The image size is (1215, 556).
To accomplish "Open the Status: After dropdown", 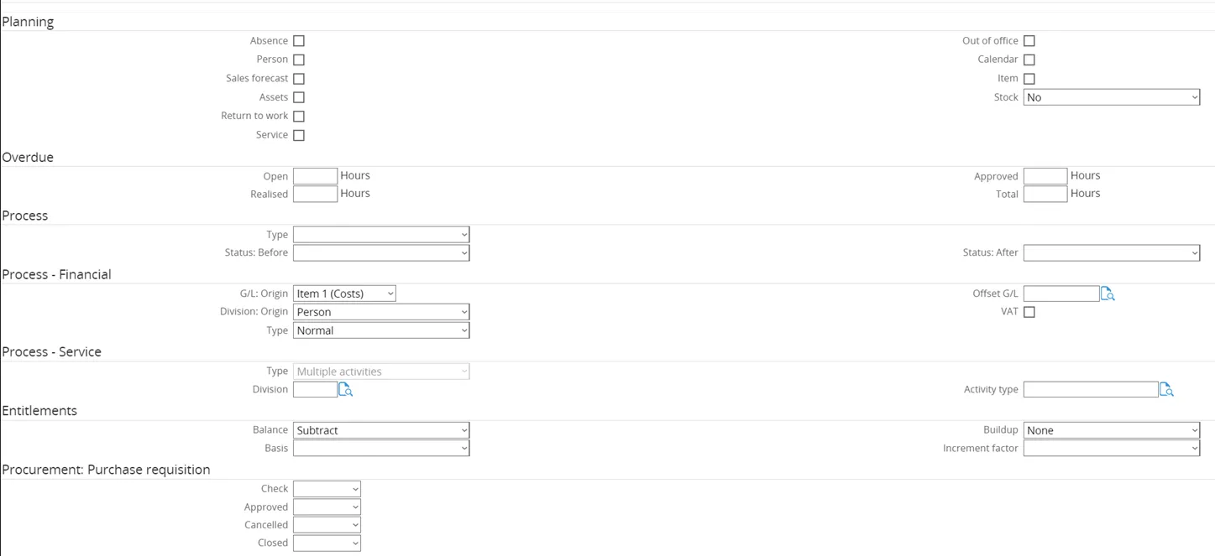I will click(1111, 252).
